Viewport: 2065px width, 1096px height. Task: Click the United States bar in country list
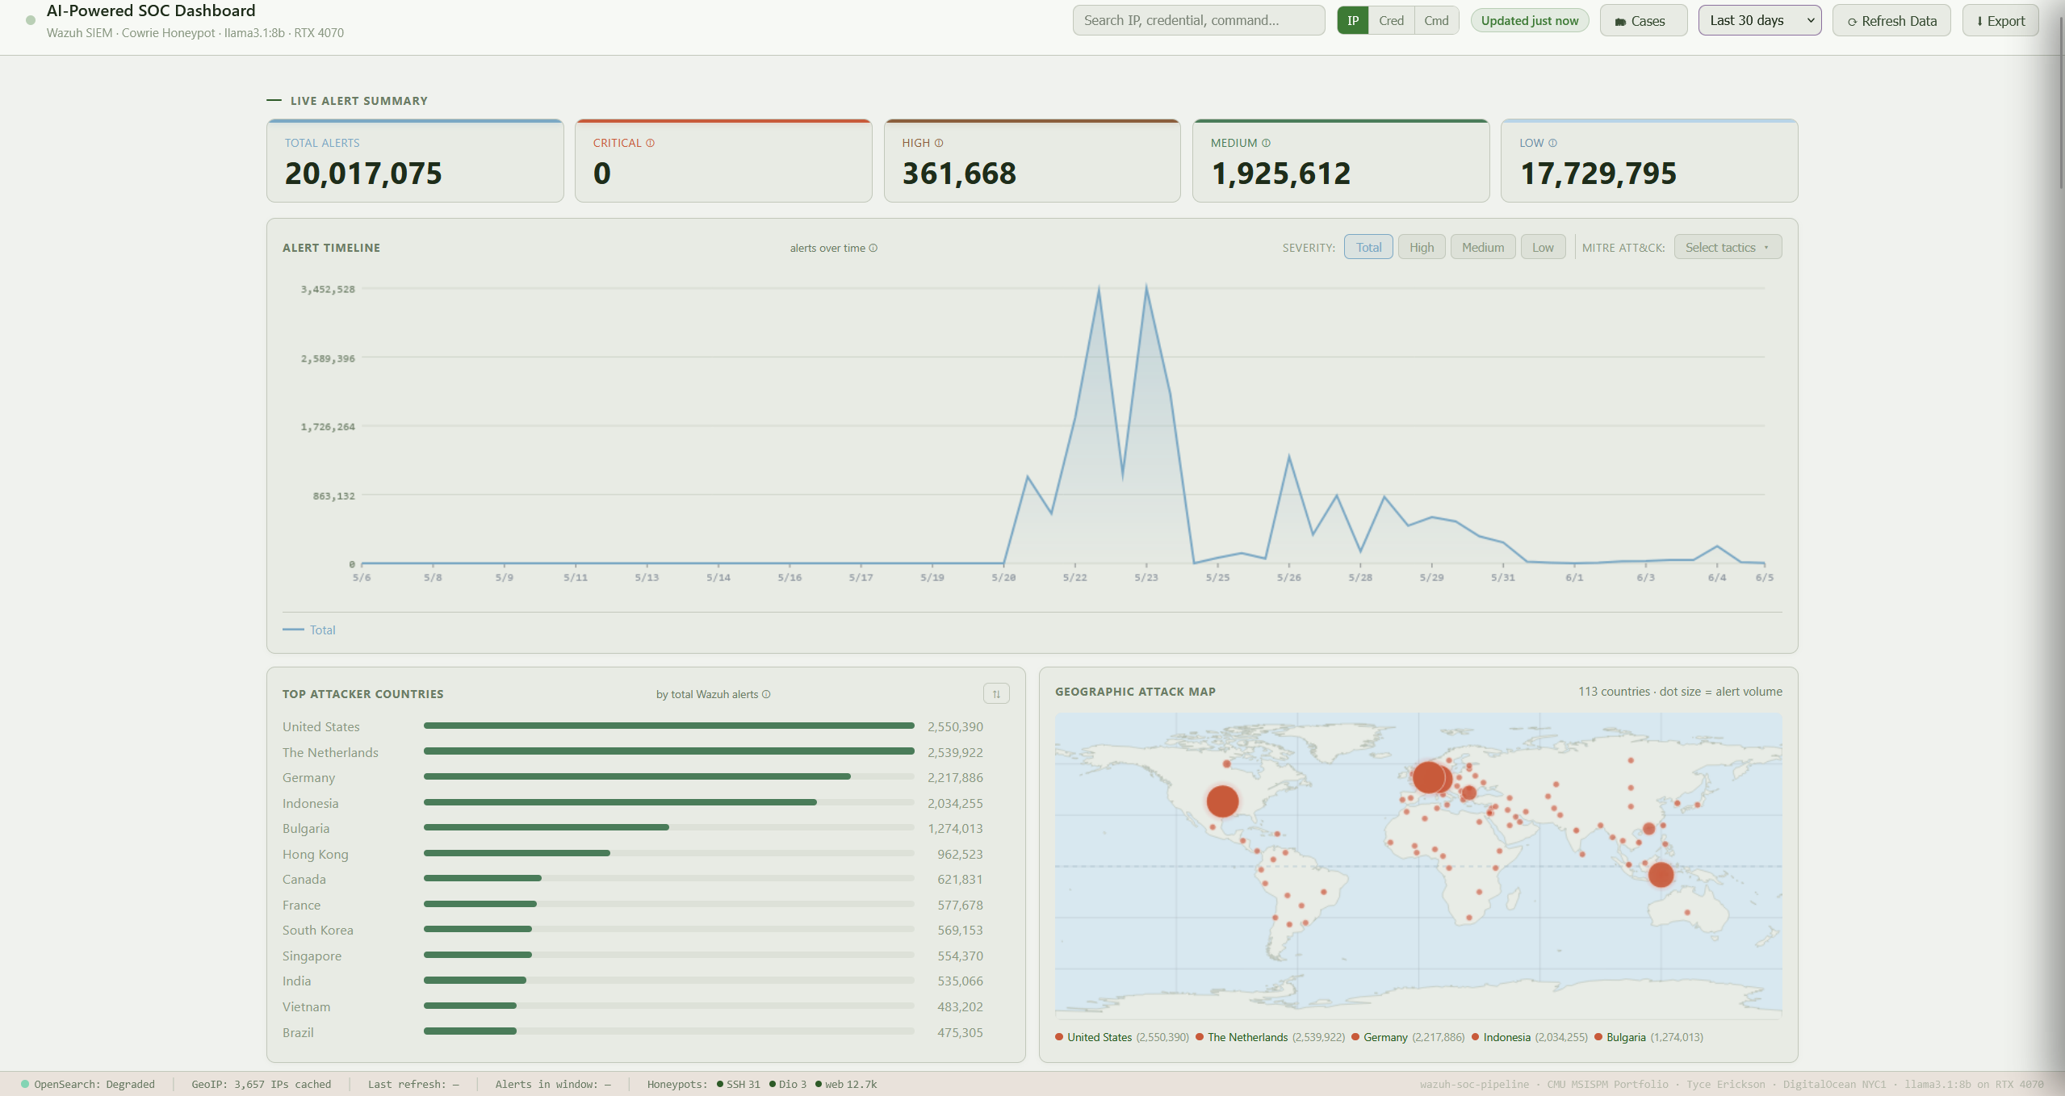pyautogui.click(x=668, y=726)
